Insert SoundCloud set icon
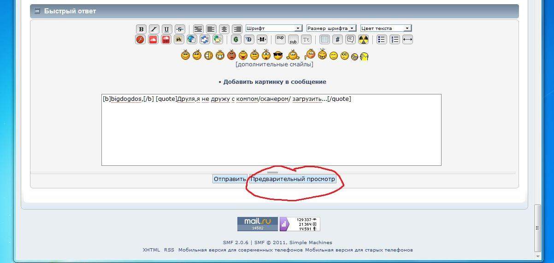This screenshot has height=263, width=554. point(166,40)
